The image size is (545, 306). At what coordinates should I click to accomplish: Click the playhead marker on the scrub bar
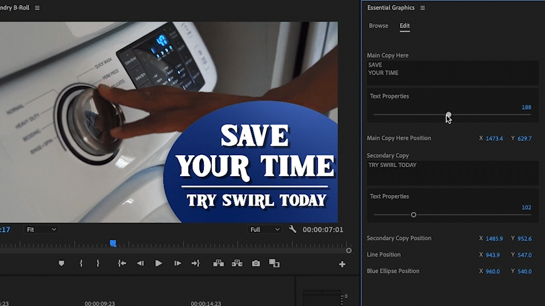[x=113, y=243]
